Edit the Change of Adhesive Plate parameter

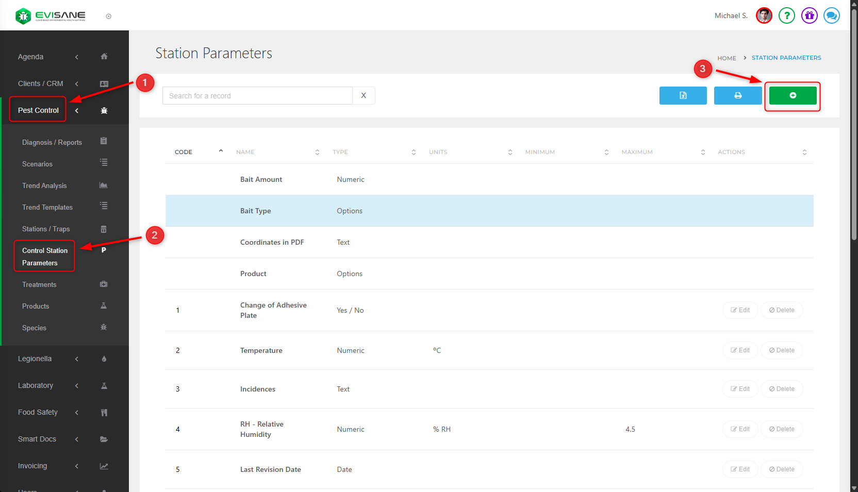740,310
